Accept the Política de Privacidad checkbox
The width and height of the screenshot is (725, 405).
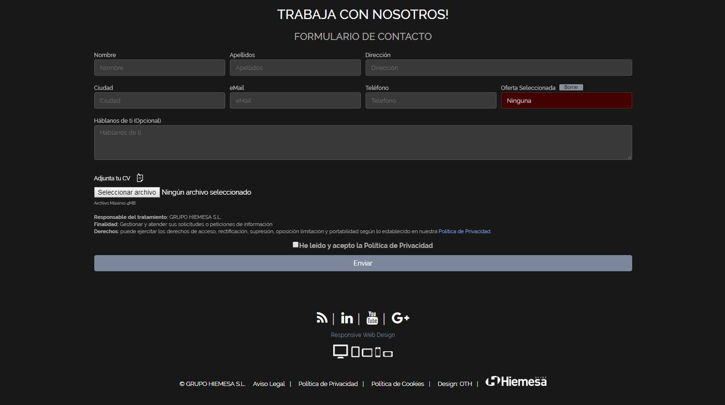click(296, 245)
